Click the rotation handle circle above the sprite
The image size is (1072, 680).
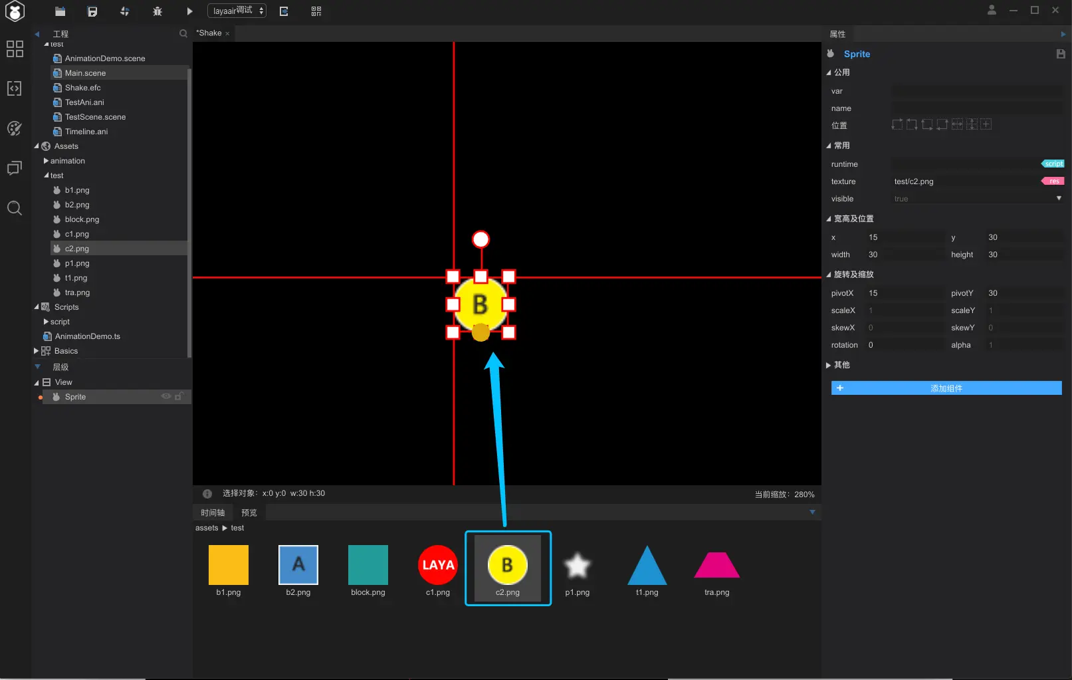point(481,239)
